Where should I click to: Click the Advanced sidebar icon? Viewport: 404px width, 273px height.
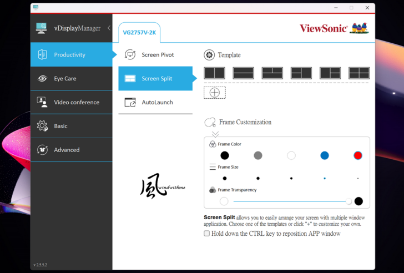(42, 150)
